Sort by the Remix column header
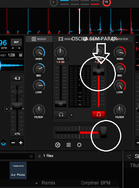139x188 pixels. (48, 183)
